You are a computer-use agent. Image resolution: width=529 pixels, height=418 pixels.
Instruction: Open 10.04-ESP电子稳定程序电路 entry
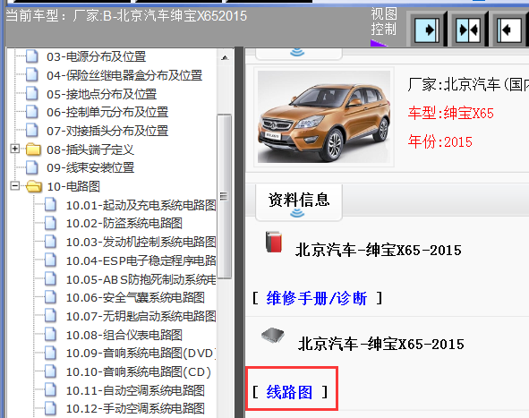click(x=141, y=260)
